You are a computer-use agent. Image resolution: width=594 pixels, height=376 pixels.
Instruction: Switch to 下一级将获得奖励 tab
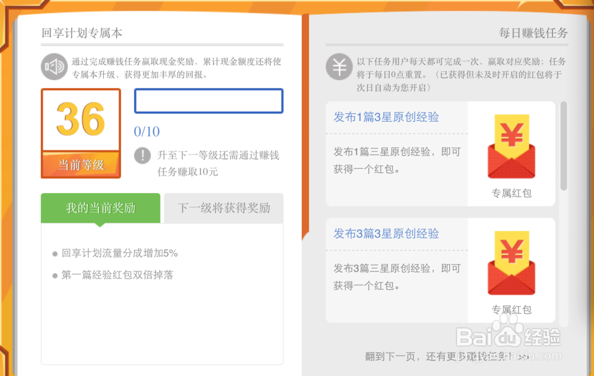223,208
